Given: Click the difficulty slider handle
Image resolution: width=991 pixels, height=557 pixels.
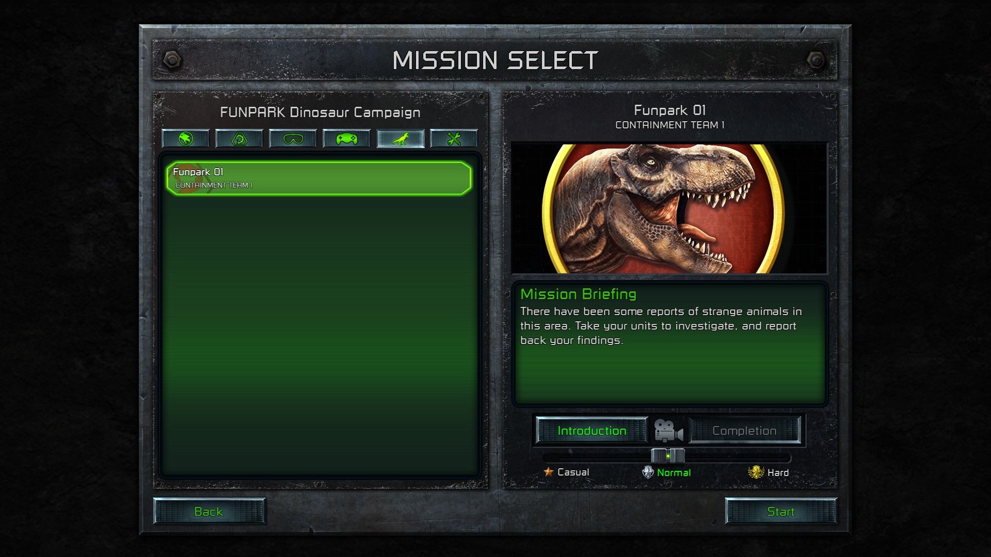Looking at the screenshot, I should click(668, 456).
